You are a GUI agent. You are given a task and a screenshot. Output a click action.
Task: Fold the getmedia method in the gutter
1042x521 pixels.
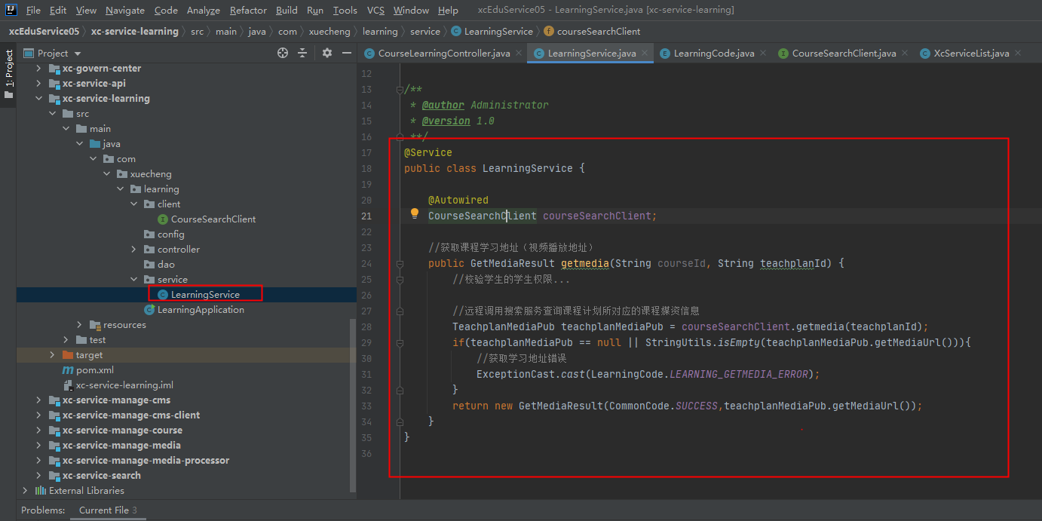pos(399,263)
